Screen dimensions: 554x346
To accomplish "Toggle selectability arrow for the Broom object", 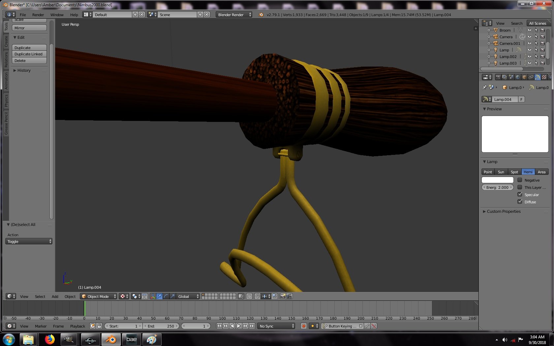I will coord(536,30).
